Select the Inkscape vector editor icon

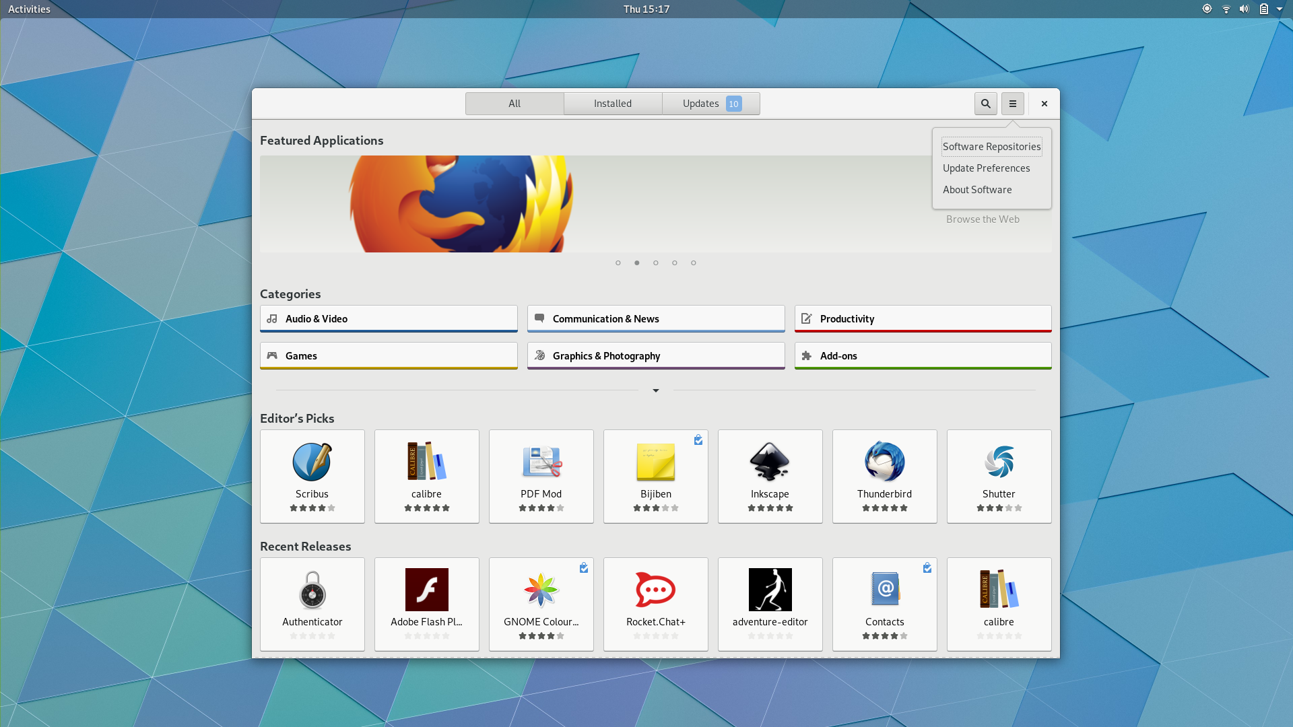tap(770, 462)
